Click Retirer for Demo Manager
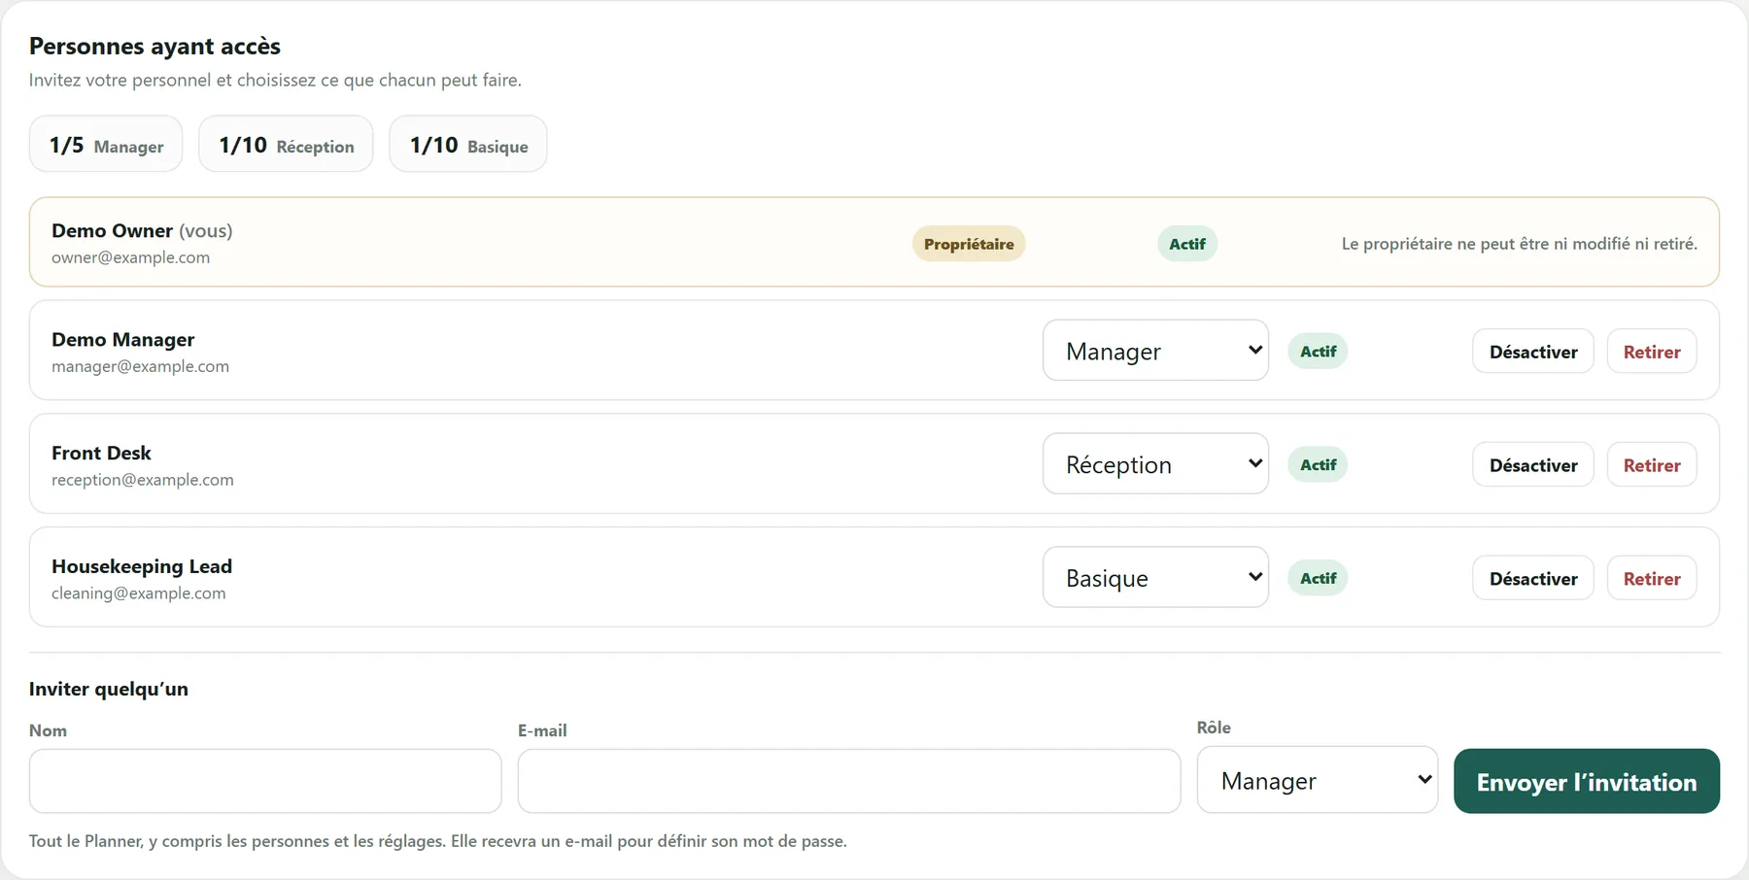1749x880 pixels. coord(1652,352)
